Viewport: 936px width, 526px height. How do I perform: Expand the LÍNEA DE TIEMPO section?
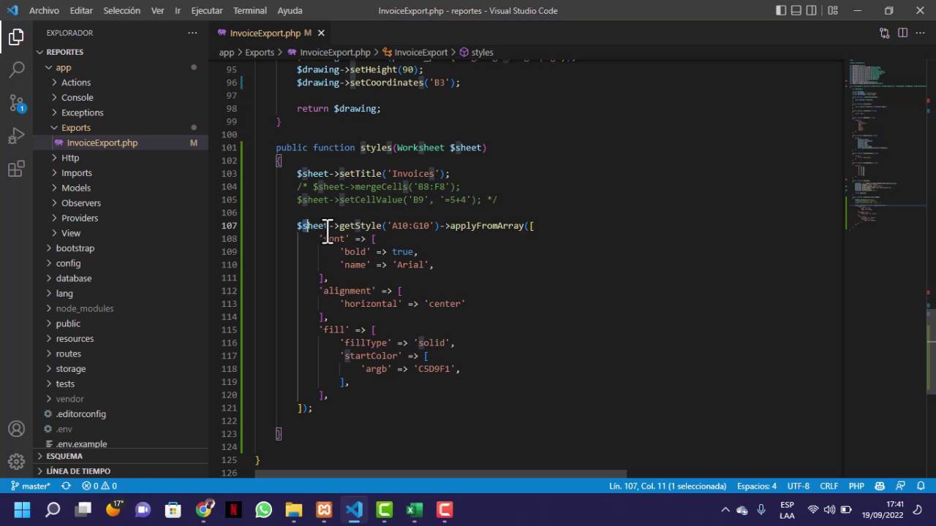78,471
